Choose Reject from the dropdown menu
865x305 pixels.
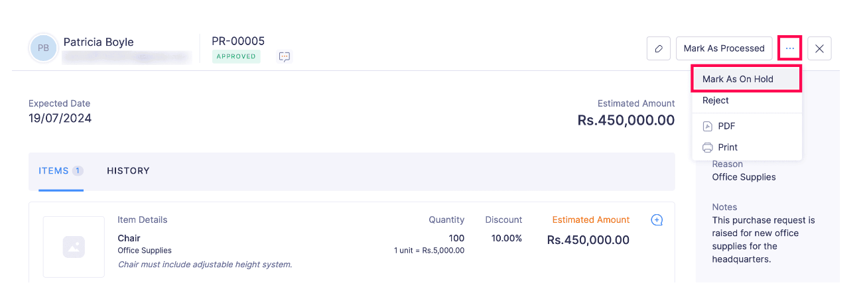click(716, 101)
